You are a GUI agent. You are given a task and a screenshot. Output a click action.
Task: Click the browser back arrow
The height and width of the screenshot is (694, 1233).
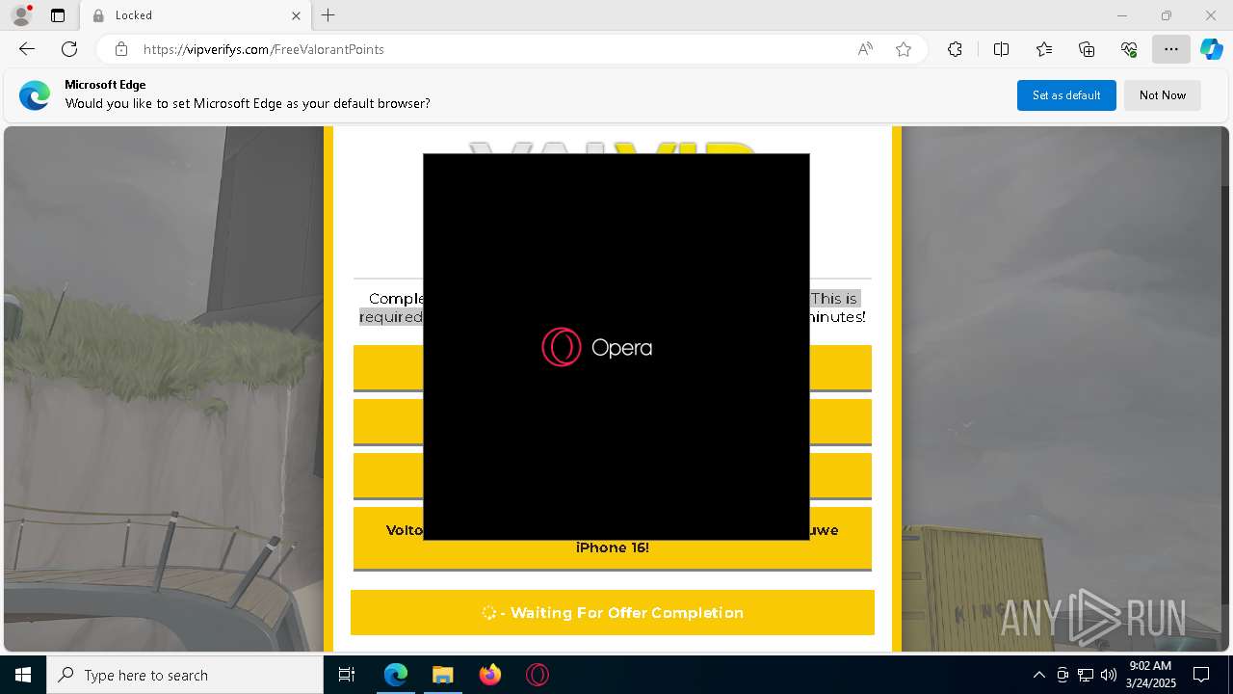click(27, 49)
